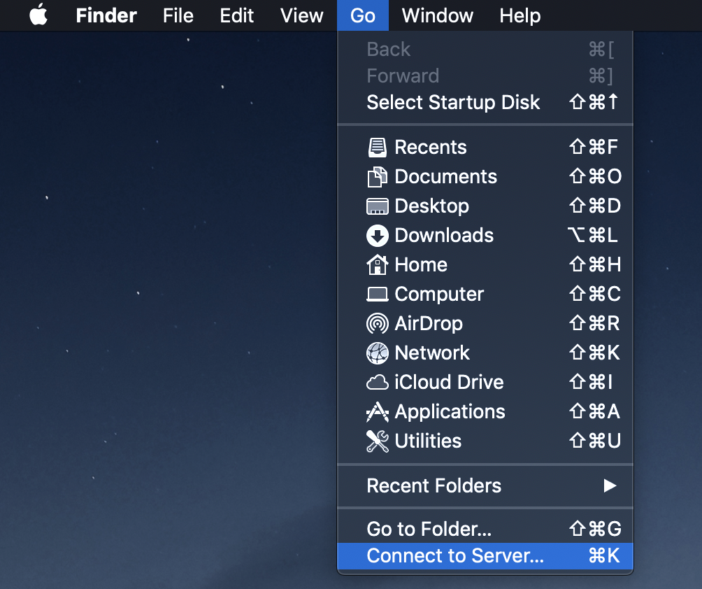Screen dimensions: 702x589
Task: Click the Documents pages icon
Action: click(x=378, y=177)
